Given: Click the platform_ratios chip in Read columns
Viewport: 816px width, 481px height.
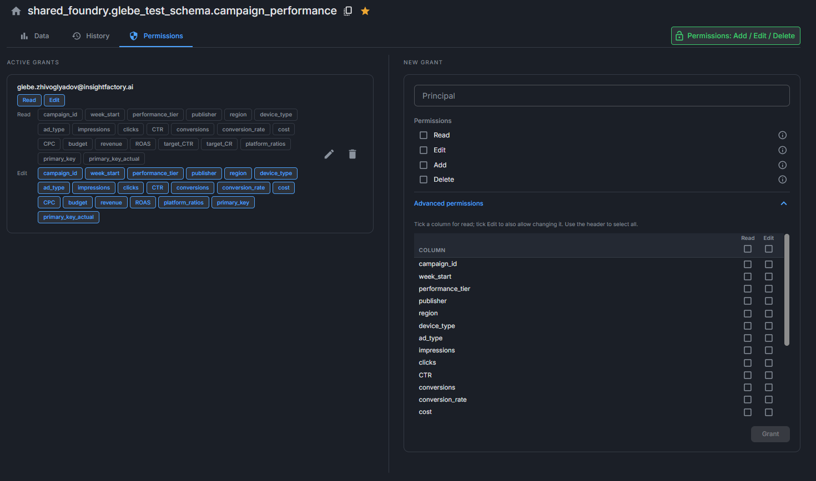Looking at the screenshot, I should point(265,144).
